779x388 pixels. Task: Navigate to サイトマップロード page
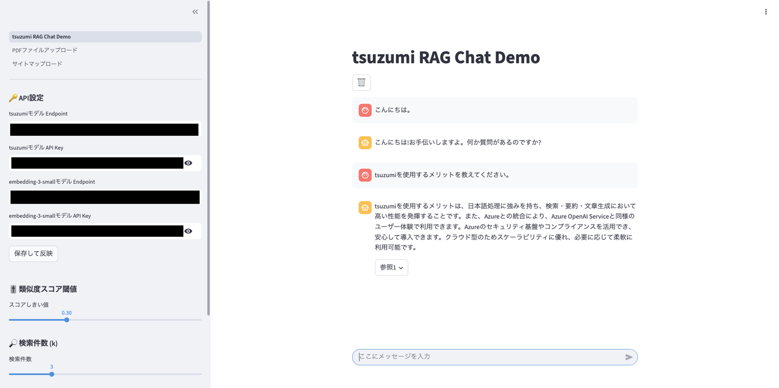[x=105, y=64]
